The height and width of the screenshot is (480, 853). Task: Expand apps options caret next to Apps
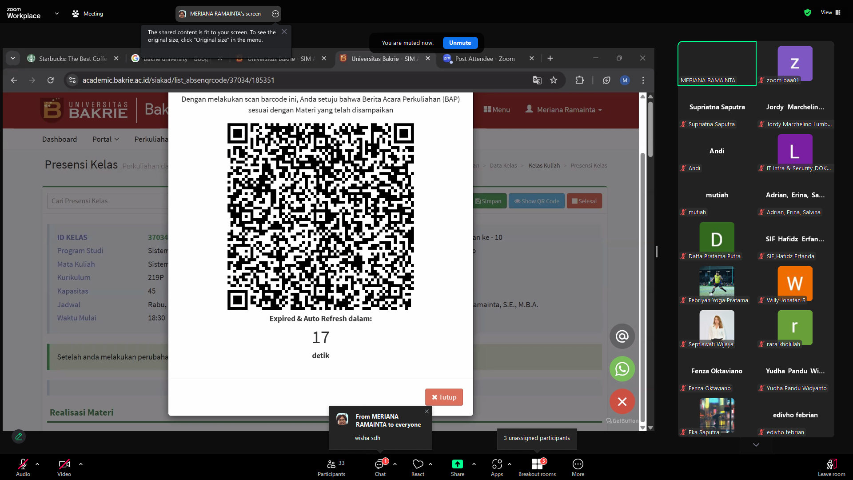coord(510,464)
